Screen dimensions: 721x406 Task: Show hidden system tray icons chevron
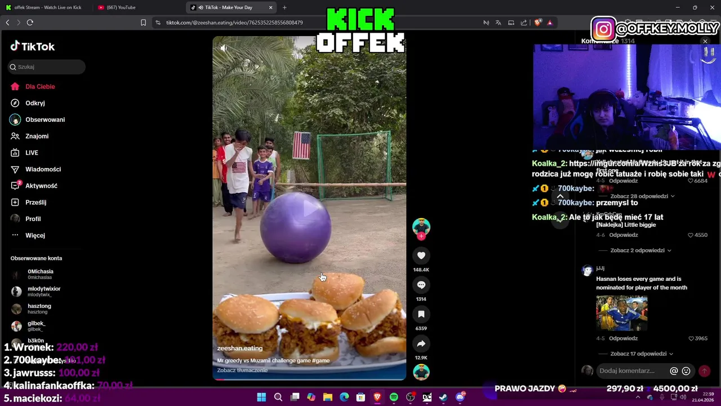point(638,398)
